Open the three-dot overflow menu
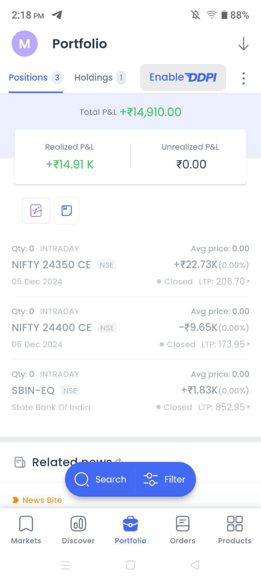Screen dimensions: 261x581 pyautogui.click(x=243, y=78)
